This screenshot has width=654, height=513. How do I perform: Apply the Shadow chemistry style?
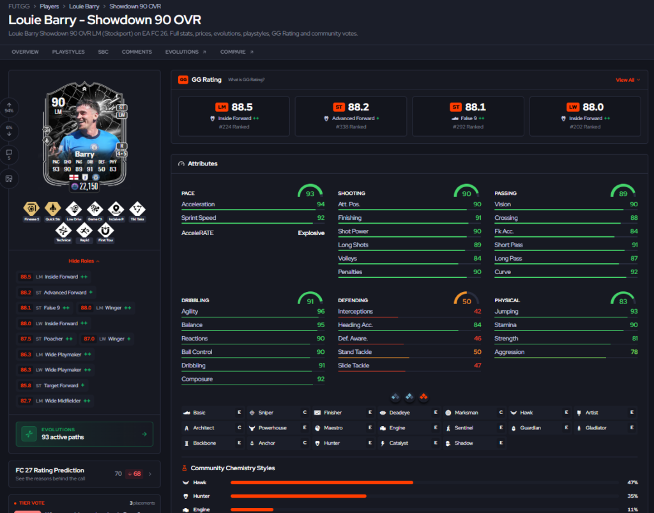point(475,443)
